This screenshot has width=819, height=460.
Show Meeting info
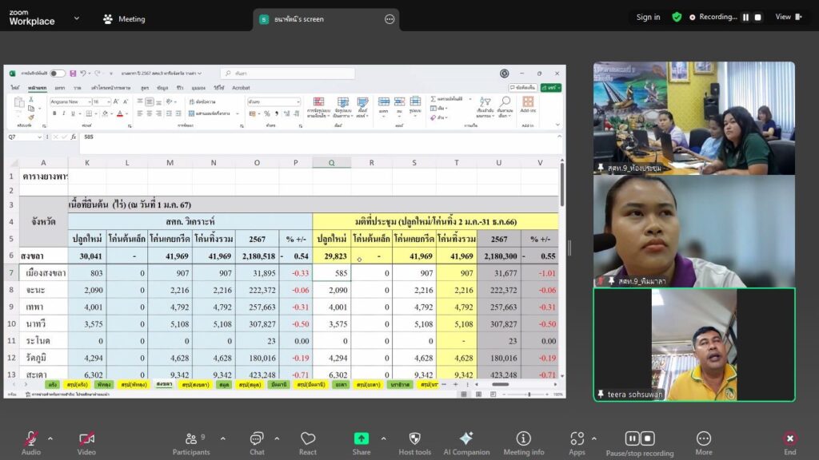click(x=523, y=438)
